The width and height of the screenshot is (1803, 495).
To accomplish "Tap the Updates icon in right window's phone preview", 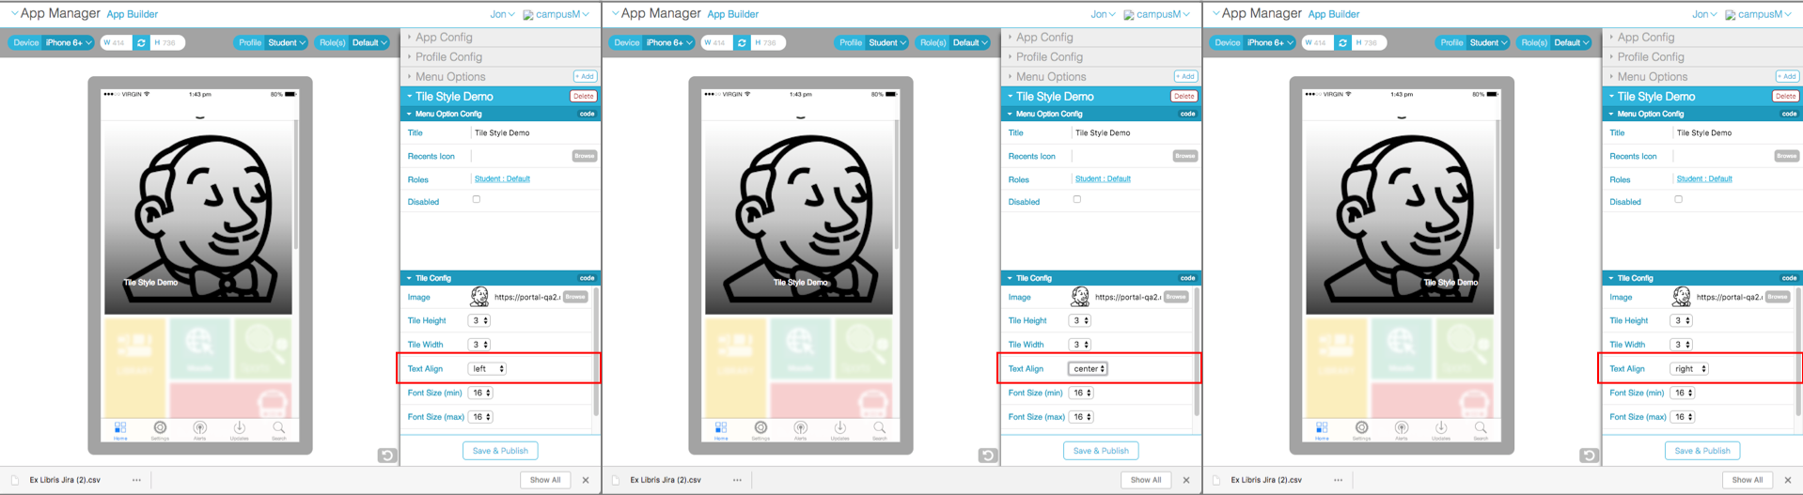I will [x=1440, y=430].
